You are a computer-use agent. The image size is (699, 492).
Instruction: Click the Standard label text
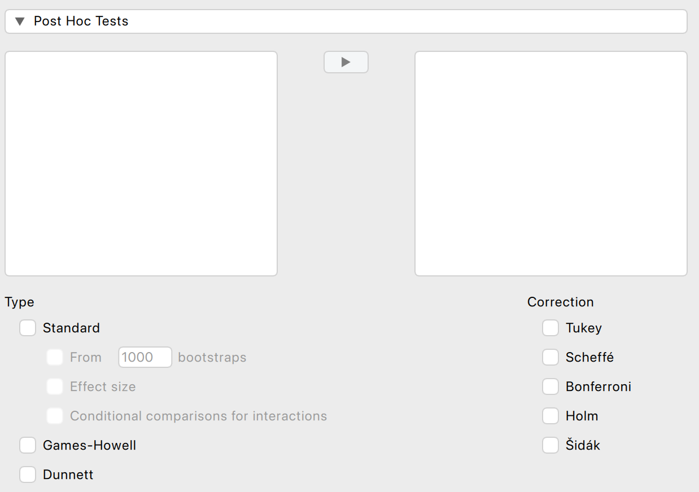pos(71,328)
